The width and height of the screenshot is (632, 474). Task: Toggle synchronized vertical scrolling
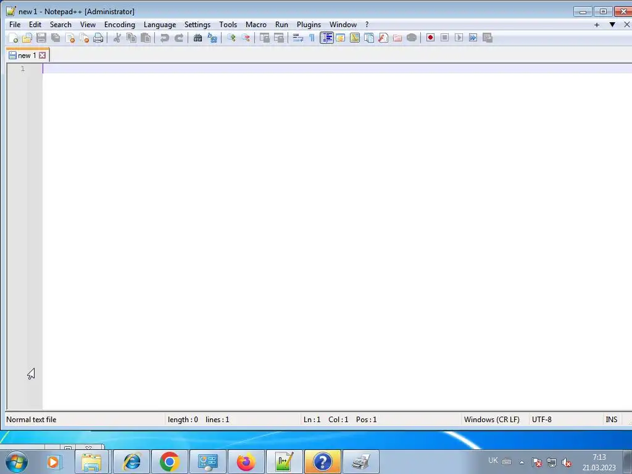[265, 38]
